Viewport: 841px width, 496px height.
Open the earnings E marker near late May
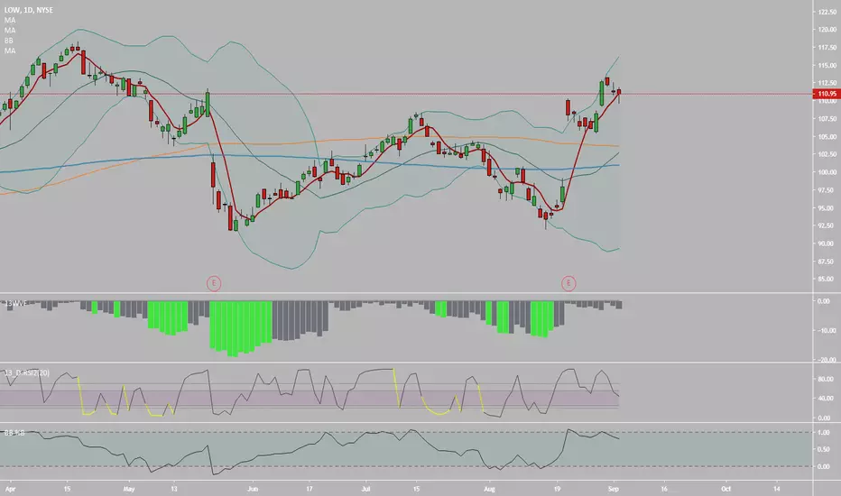(214, 282)
